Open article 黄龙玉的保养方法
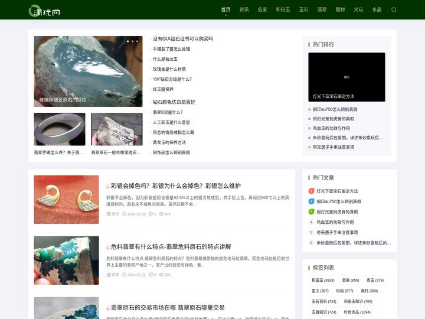 [x=169, y=142]
